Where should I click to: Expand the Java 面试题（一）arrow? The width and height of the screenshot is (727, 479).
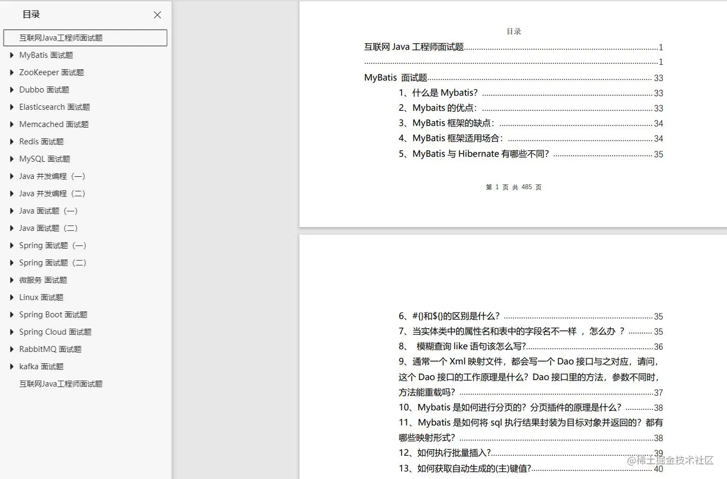click(x=12, y=211)
